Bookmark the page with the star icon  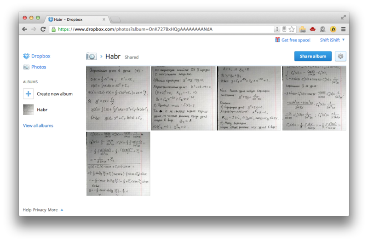coord(292,29)
